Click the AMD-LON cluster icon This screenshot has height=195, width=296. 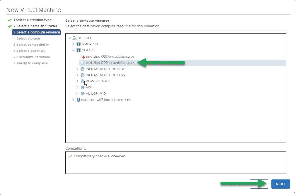78,44
